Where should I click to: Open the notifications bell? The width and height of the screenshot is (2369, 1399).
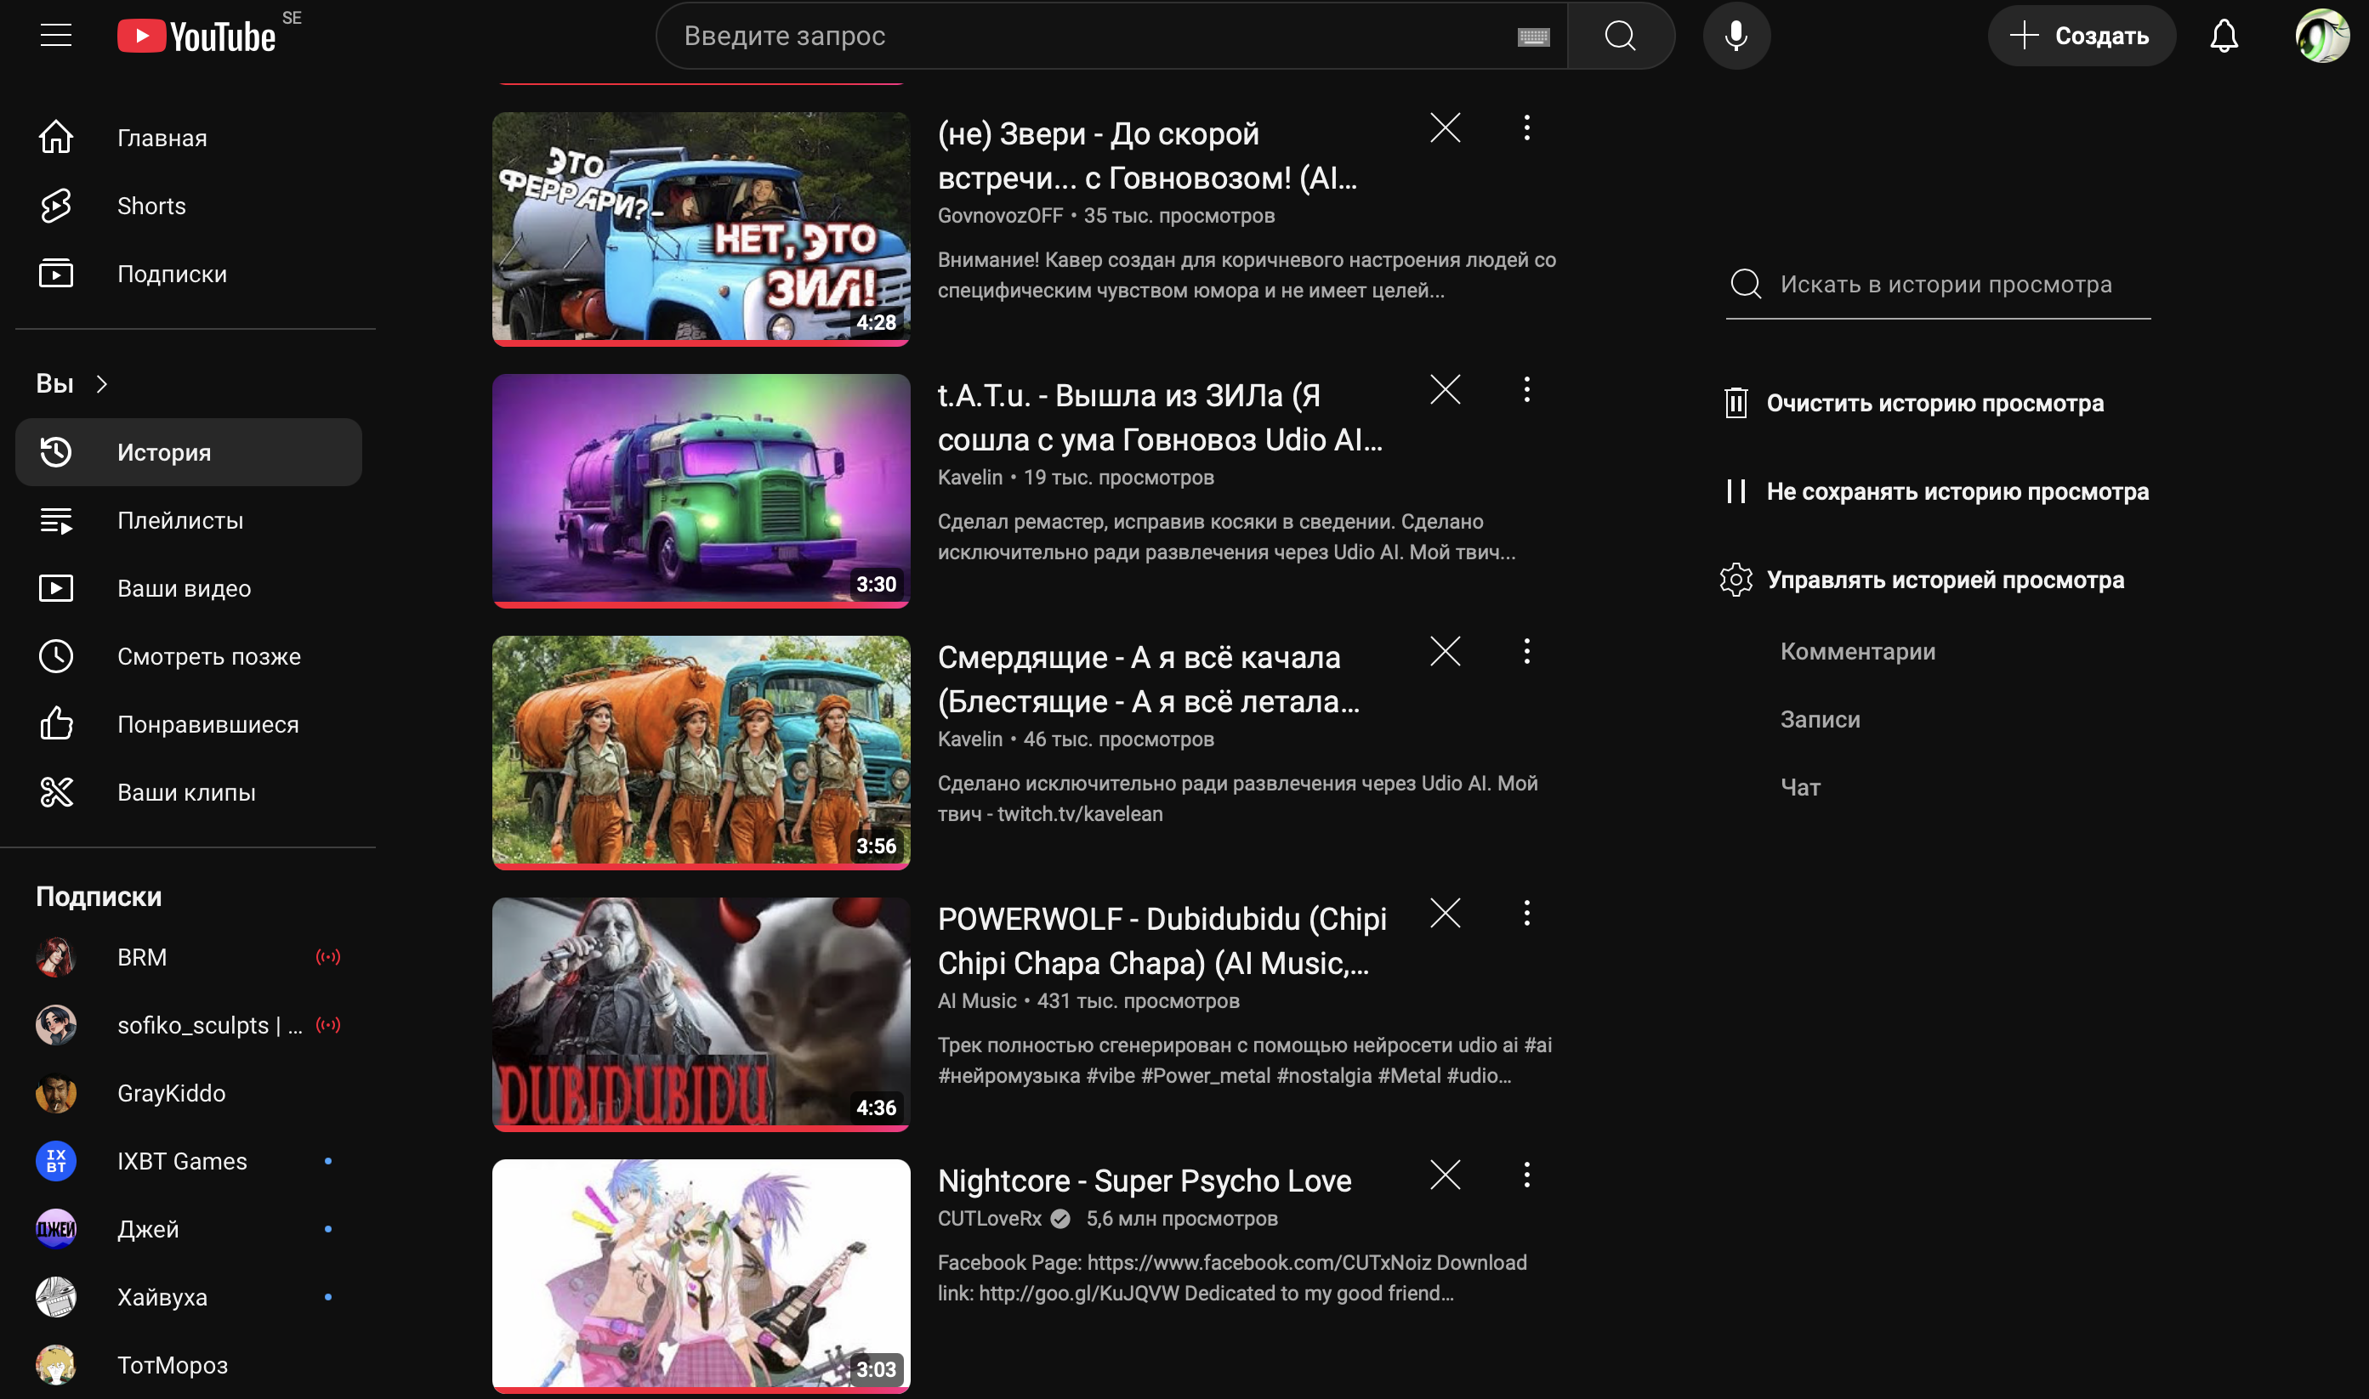coord(2223,36)
